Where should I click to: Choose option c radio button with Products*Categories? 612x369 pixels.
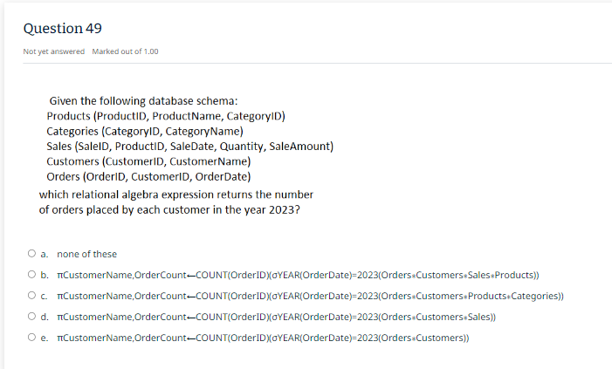[31, 295]
